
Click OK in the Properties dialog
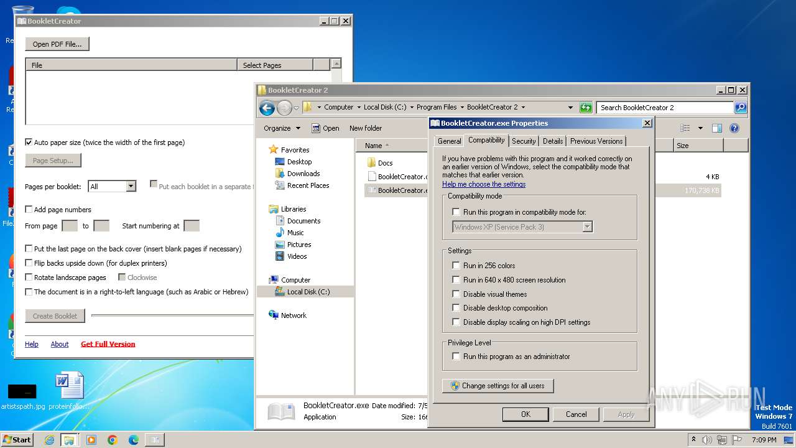point(525,414)
